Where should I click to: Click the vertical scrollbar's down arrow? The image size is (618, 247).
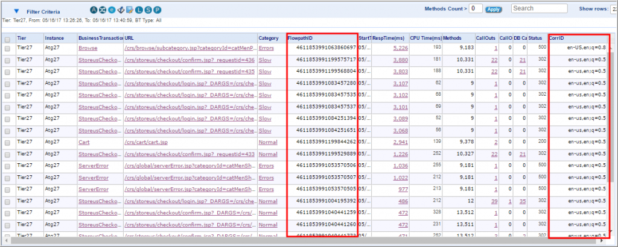point(611,232)
